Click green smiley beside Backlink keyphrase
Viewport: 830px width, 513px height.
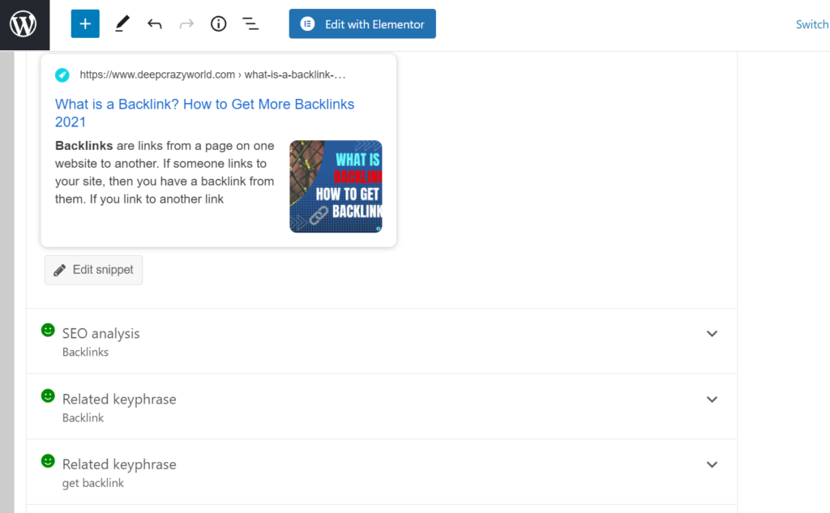[48, 396]
